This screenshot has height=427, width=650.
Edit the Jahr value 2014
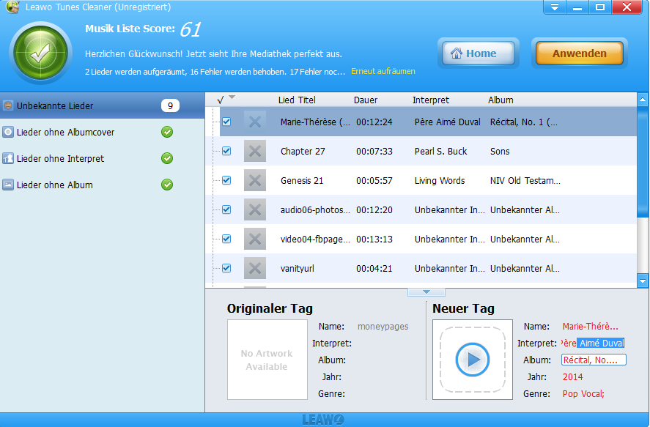pos(572,377)
